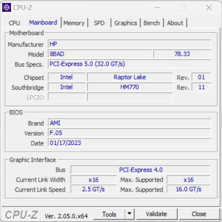This screenshot has height=222, width=222.
Task: Select the Mainboard tab
Action: click(43, 22)
